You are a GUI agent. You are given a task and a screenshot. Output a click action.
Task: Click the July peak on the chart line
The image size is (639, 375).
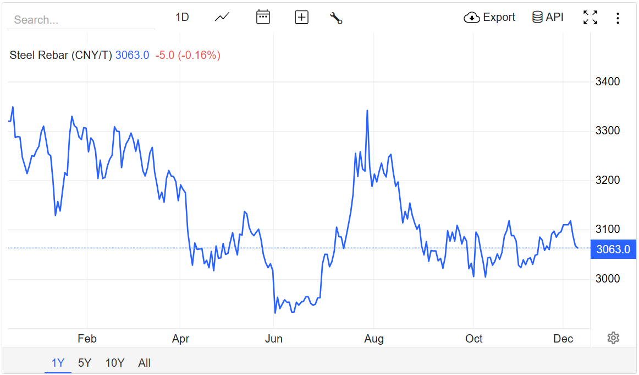[367, 111]
